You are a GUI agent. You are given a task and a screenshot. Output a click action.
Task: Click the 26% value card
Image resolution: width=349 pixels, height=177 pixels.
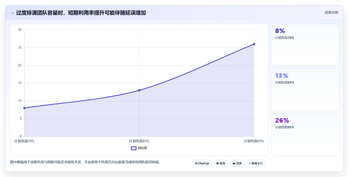(x=305, y=135)
